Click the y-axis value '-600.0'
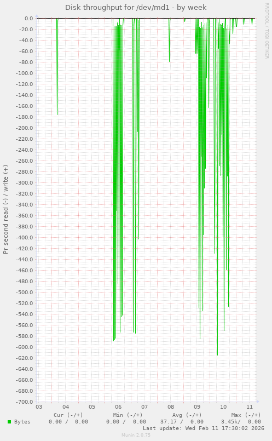The width and height of the screenshot is (272, 441). point(26,347)
